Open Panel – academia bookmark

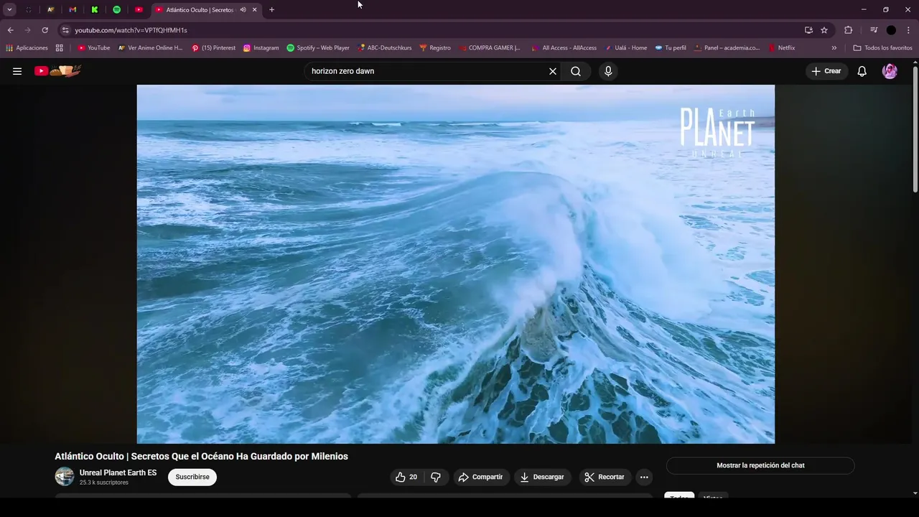(x=727, y=48)
